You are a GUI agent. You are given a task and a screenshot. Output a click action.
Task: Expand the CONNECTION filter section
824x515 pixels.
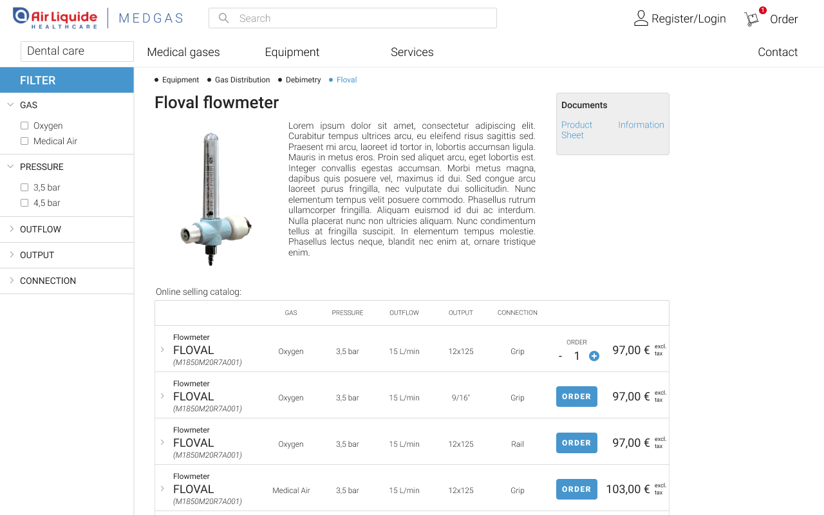point(12,280)
